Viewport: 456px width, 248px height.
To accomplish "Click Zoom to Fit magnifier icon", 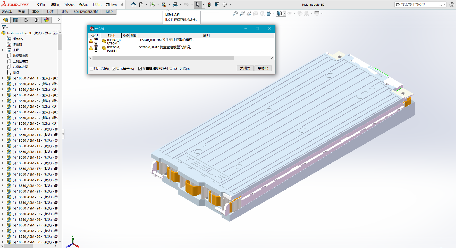I will (235, 13).
